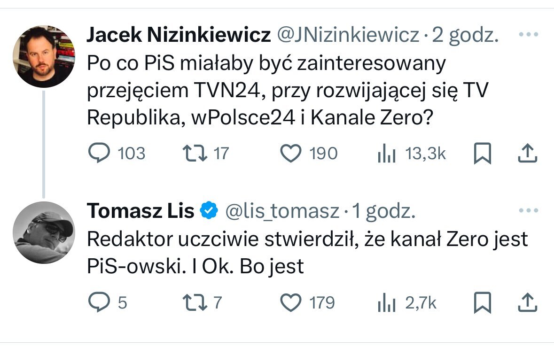The height and width of the screenshot is (347, 554).
Task: Share Jacek Nizinkiewicz's tweet
Action: (x=527, y=154)
